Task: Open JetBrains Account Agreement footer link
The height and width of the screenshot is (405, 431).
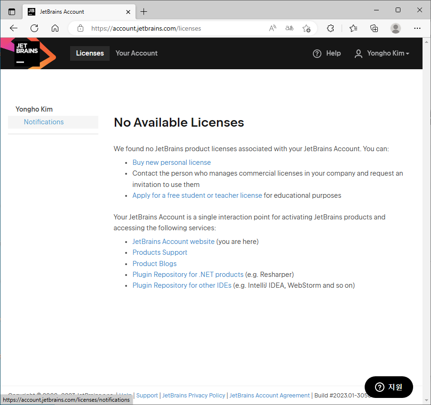Action: tap(269, 396)
